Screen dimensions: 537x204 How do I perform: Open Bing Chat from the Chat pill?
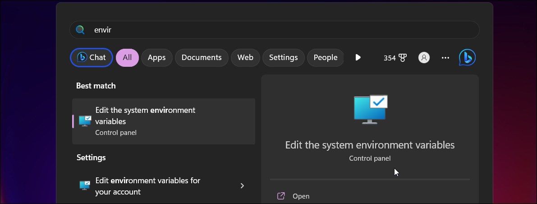point(92,57)
